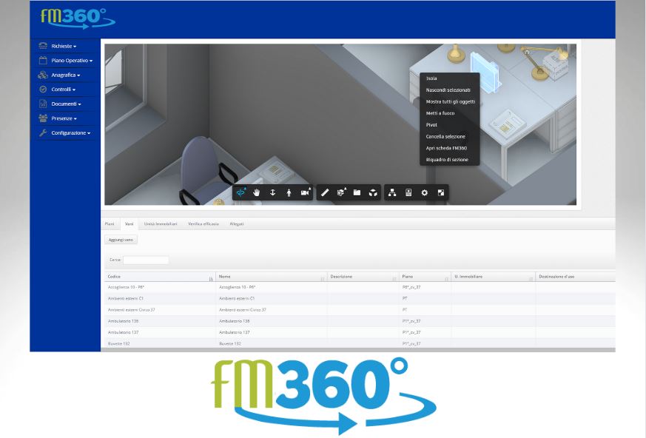Screen dimensions: 646x438
Task: Toggle full screen viewer mode
Action: (x=441, y=192)
